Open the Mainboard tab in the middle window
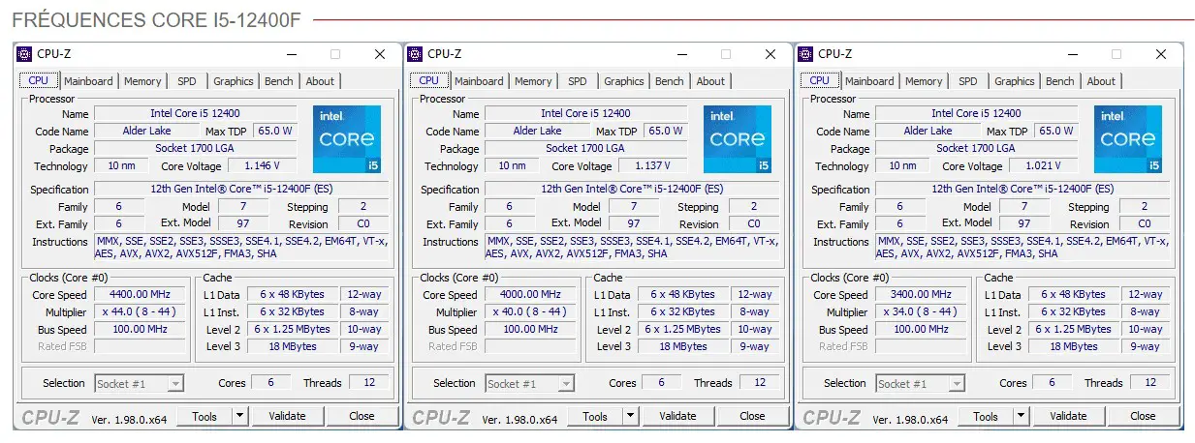 pos(479,81)
